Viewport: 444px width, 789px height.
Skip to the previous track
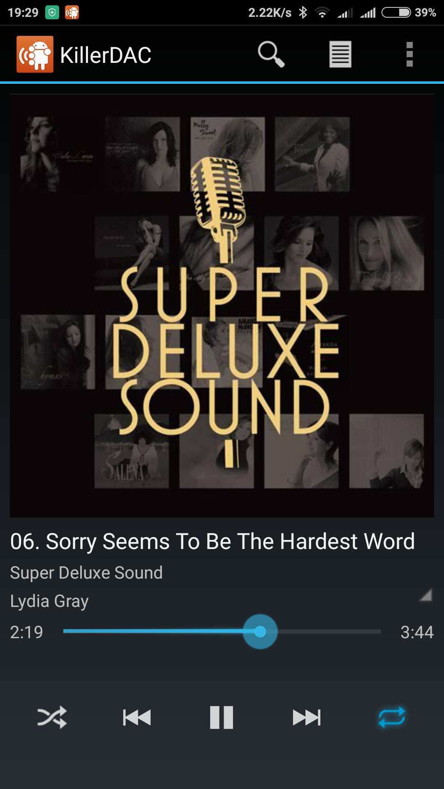coord(137,717)
